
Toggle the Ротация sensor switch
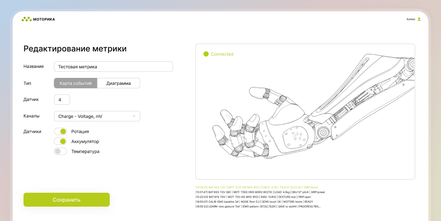coord(61,131)
